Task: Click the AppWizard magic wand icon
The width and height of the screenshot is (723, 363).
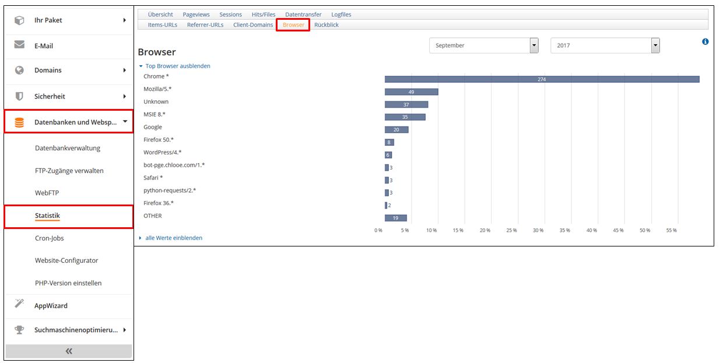Action: point(19,305)
